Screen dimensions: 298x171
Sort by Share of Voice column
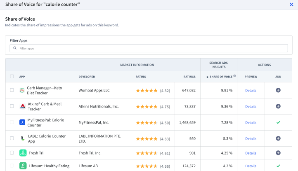[x=219, y=77]
